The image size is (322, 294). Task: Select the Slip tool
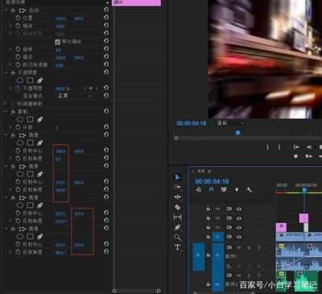tap(177, 217)
